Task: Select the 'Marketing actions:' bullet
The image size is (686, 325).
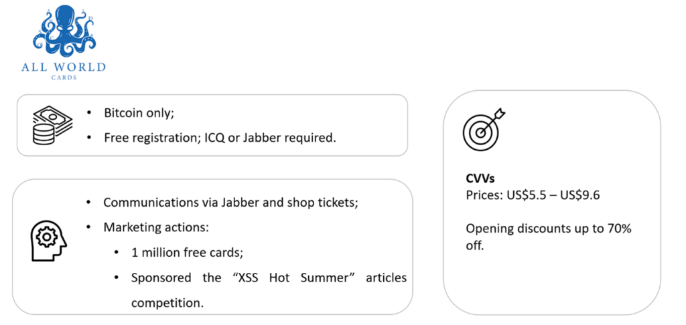Action: coord(156,228)
